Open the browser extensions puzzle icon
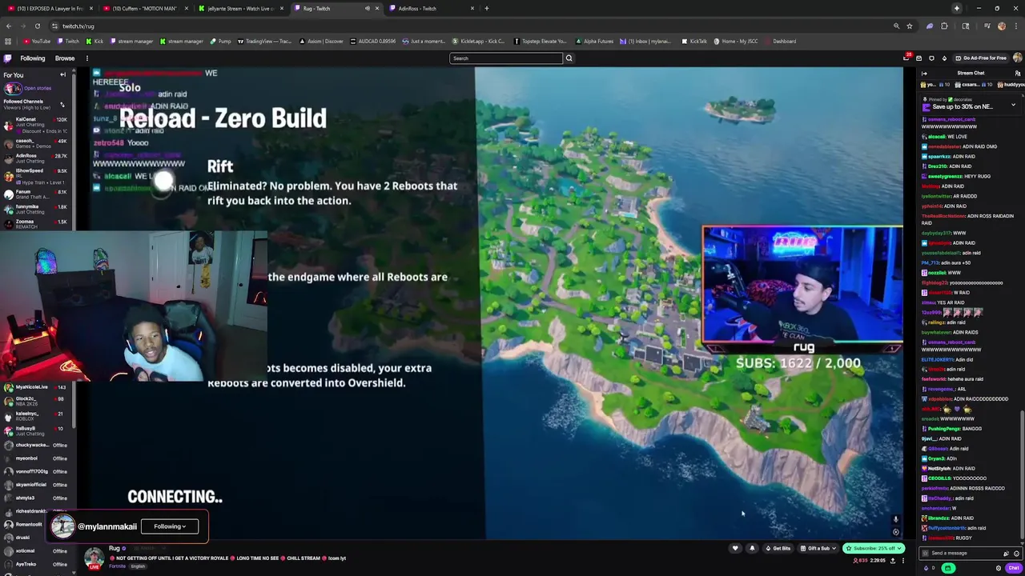Viewport: 1025px width, 576px height. point(944,26)
